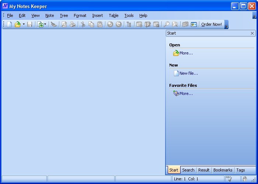The width and height of the screenshot is (258, 184).
Task: Click the Start panel title header
Action: (x=211, y=33)
